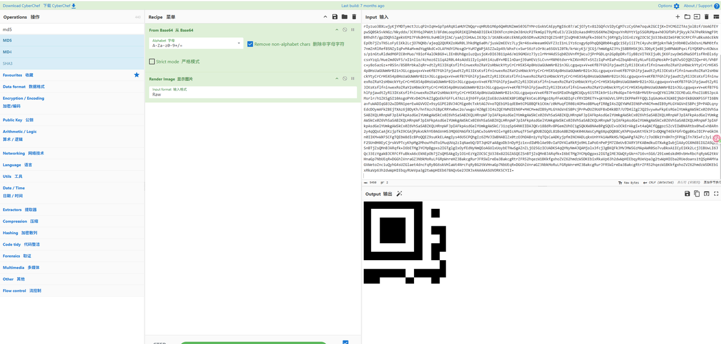
Task: Replace input with output icon
Action: (x=706, y=194)
